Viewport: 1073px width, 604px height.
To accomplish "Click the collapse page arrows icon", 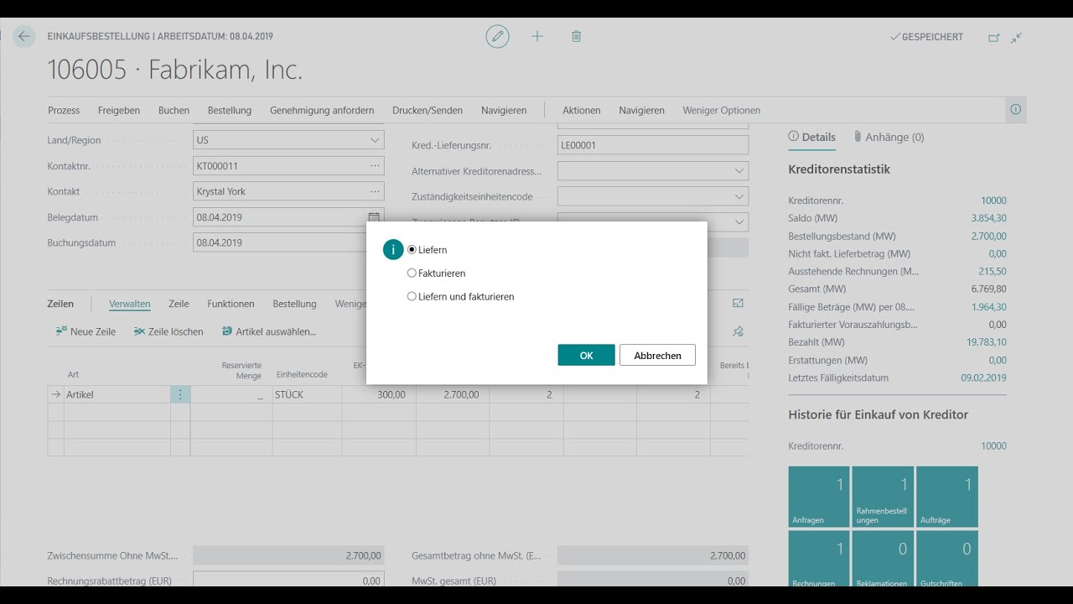I will [1016, 38].
